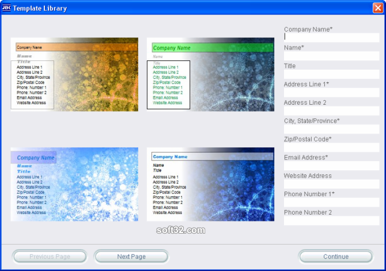The width and height of the screenshot is (386, 271).
Task: Choose the light blue card template
Action: coord(74,184)
